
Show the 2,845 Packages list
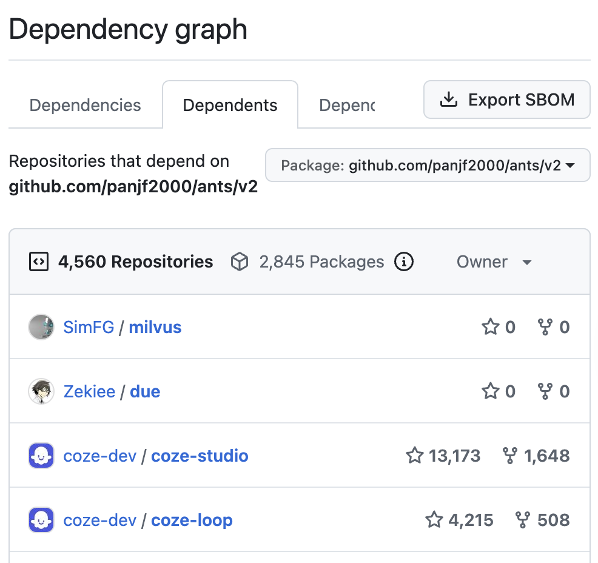tap(307, 262)
